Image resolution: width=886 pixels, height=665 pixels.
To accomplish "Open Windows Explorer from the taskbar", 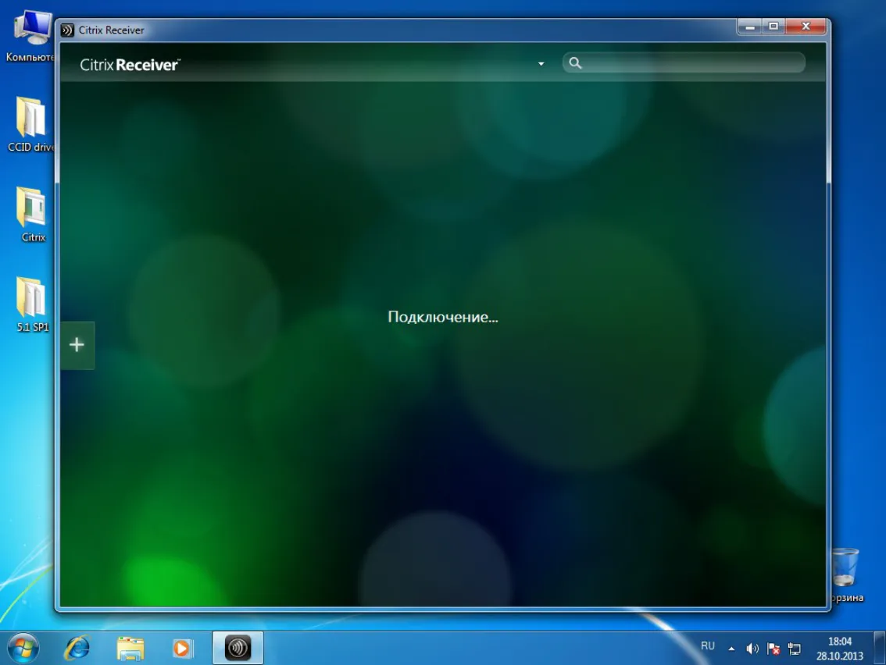I will tap(130, 648).
